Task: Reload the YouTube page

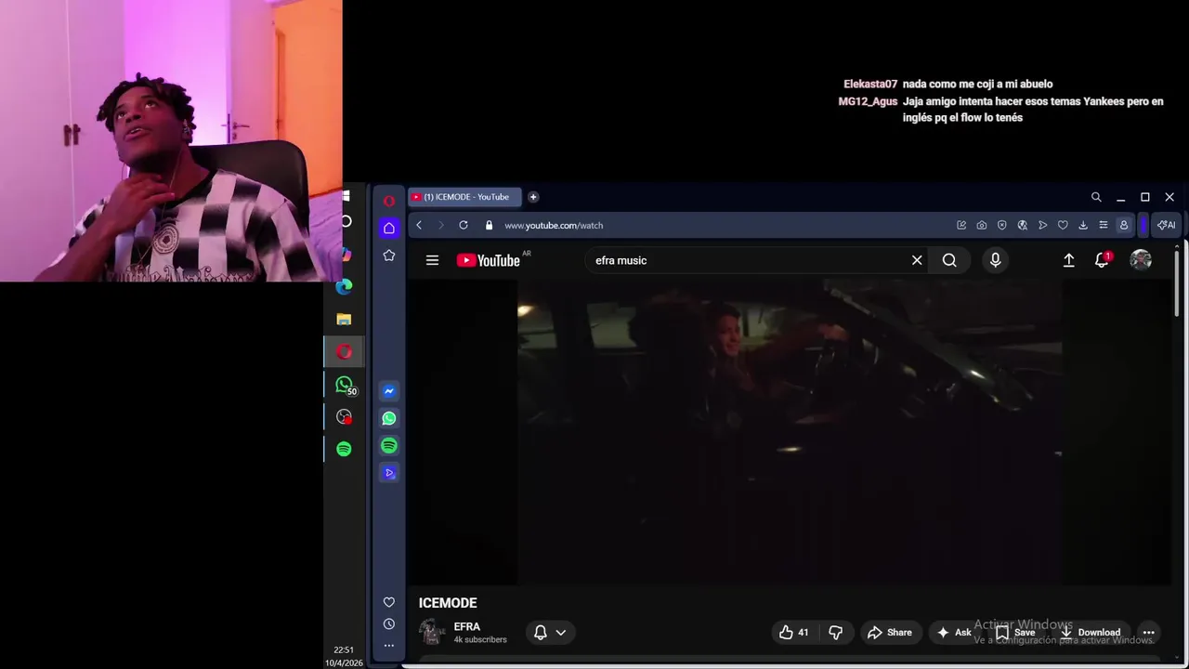Action: (463, 225)
